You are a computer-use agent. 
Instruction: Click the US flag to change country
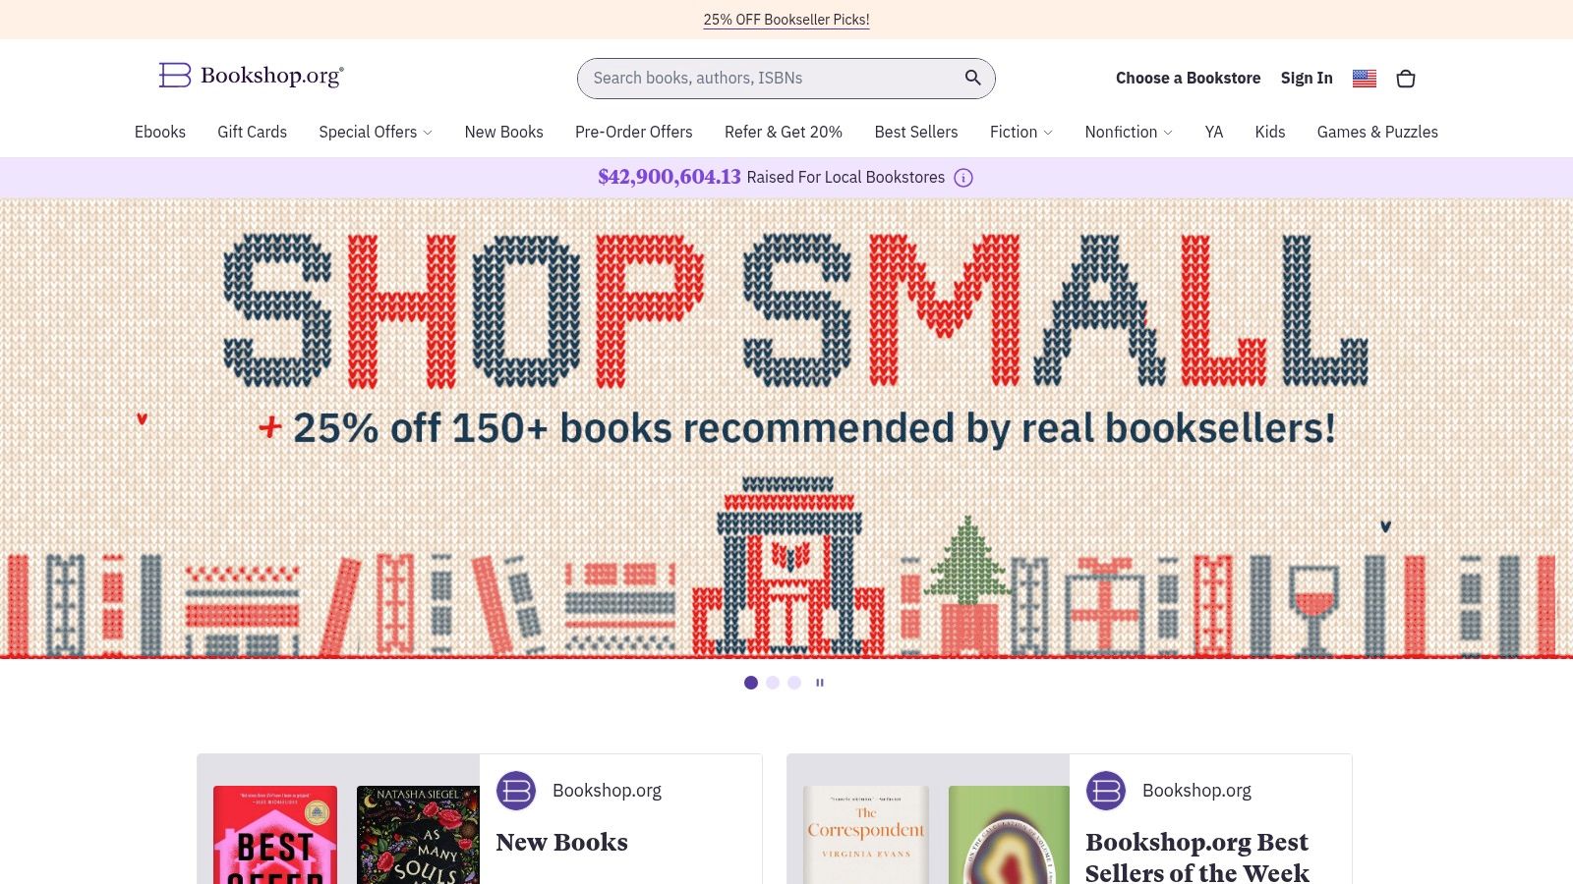(1365, 78)
